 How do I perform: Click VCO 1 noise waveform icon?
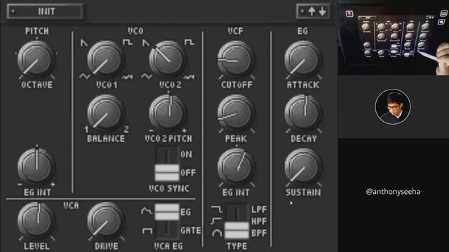127,76
